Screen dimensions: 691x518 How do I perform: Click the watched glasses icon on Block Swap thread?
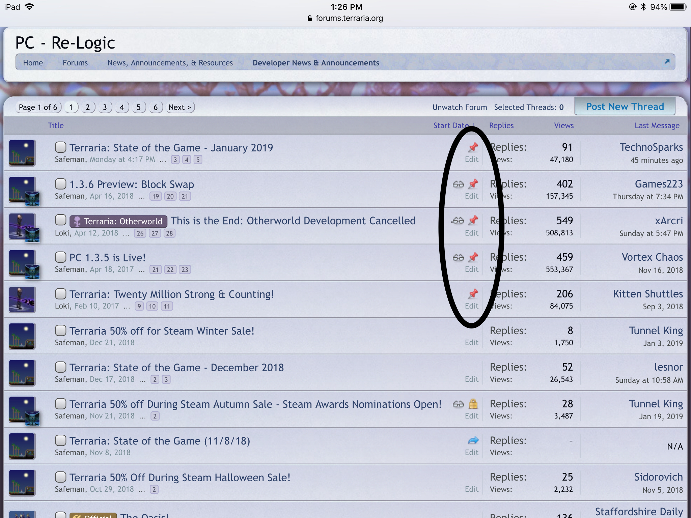[458, 184]
